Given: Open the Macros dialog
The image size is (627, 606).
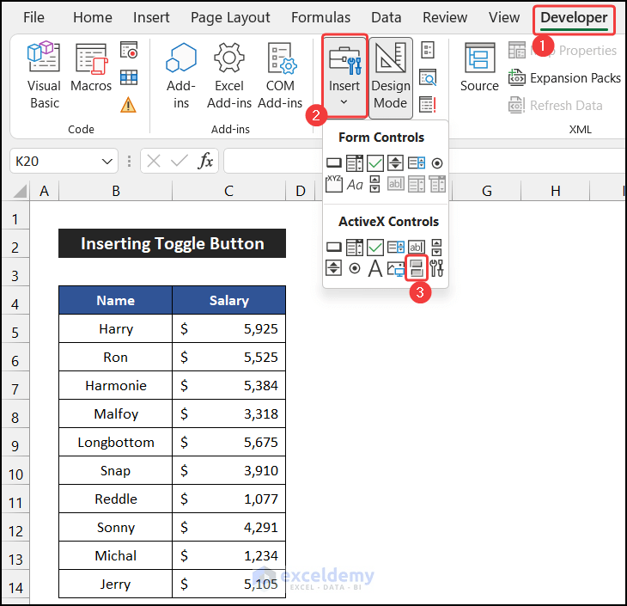Looking at the screenshot, I should pos(91,67).
